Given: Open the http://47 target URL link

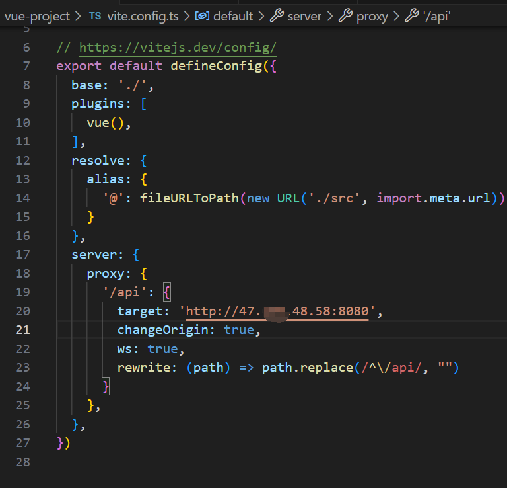Looking at the screenshot, I should click(x=277, y=311).
